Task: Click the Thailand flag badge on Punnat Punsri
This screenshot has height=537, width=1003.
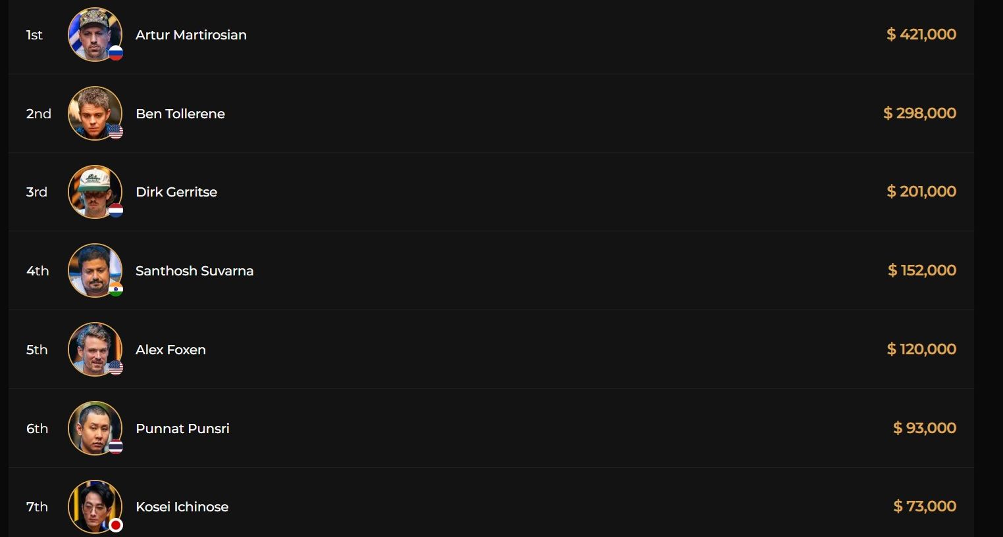Action: point(116,447)
